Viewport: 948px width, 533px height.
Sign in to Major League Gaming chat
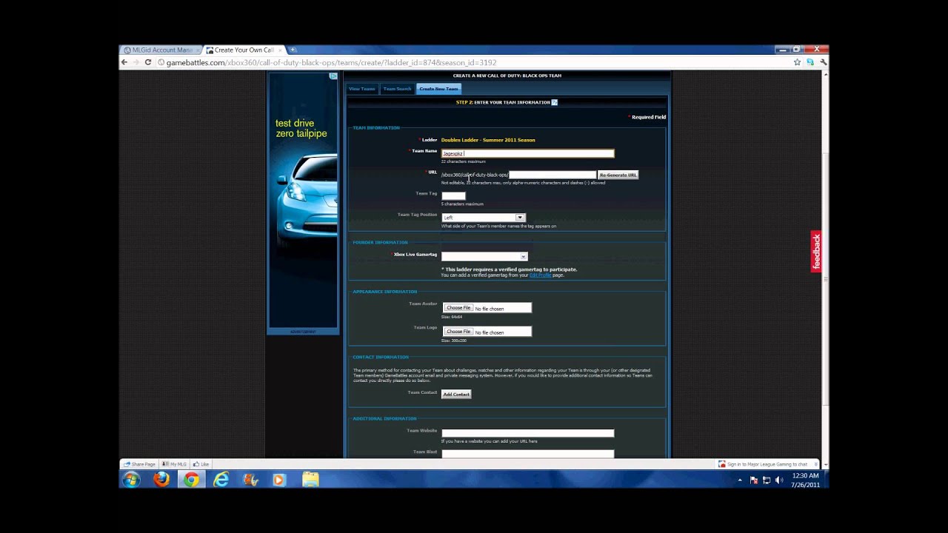[x=763, y=464]
